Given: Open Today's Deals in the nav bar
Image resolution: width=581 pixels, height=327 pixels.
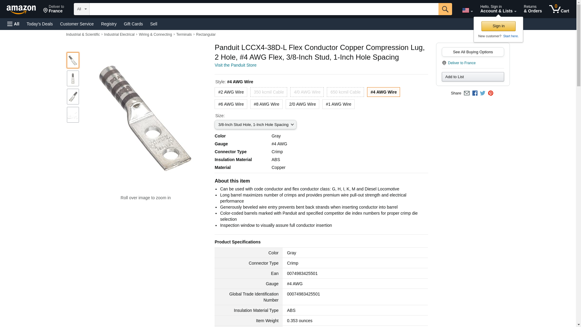Looking at the screenshot, I should click(x=40, y=24).
